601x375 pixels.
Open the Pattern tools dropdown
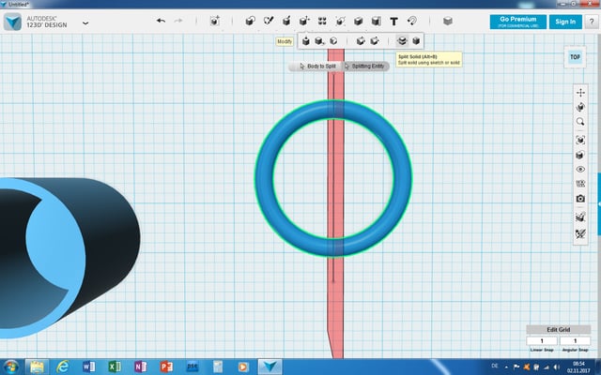pyautogui.click(x=322, y=21)
